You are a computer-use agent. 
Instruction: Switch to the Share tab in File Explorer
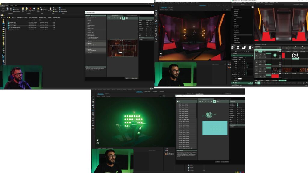[x=11, y=6]
